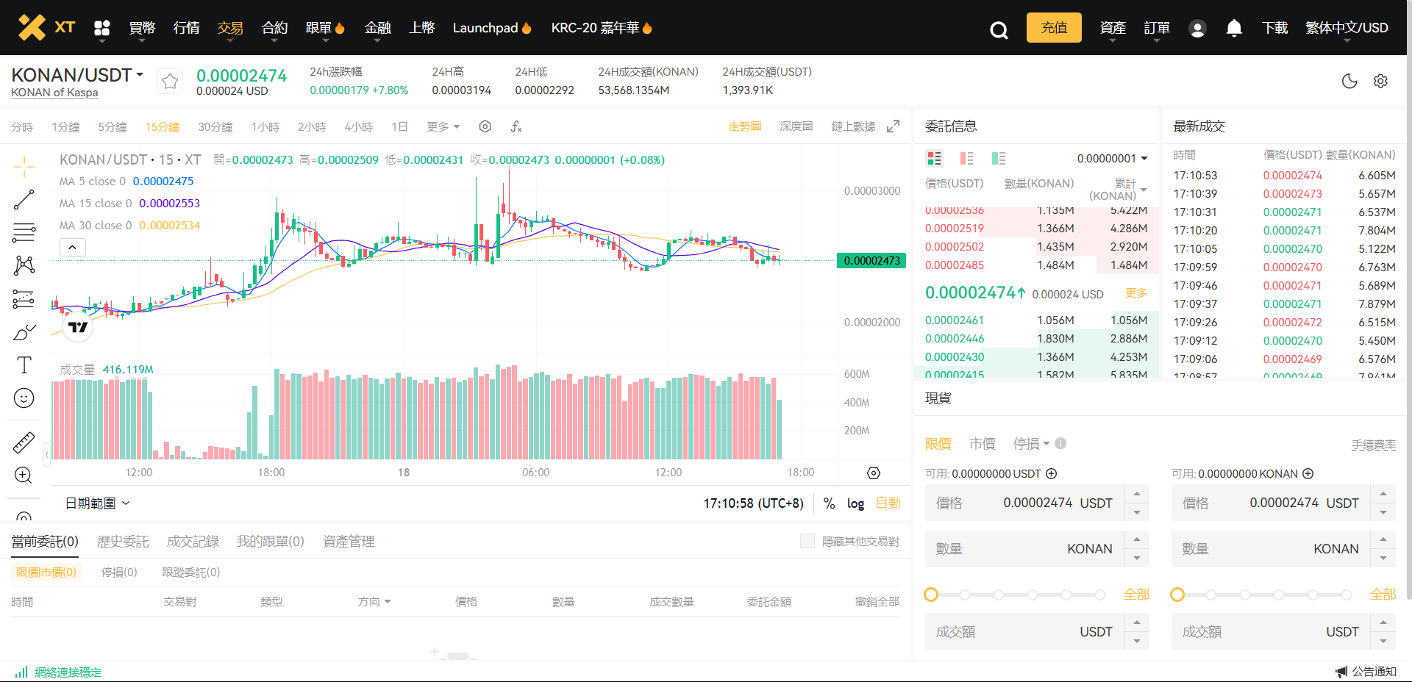The width and height of the screenshot is (1412, 682).
Task: Add KONAN/USDT to favorites star
Action: 170,81
